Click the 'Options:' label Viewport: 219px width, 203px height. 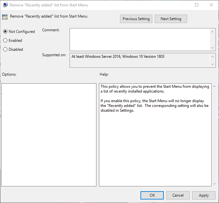9,74
